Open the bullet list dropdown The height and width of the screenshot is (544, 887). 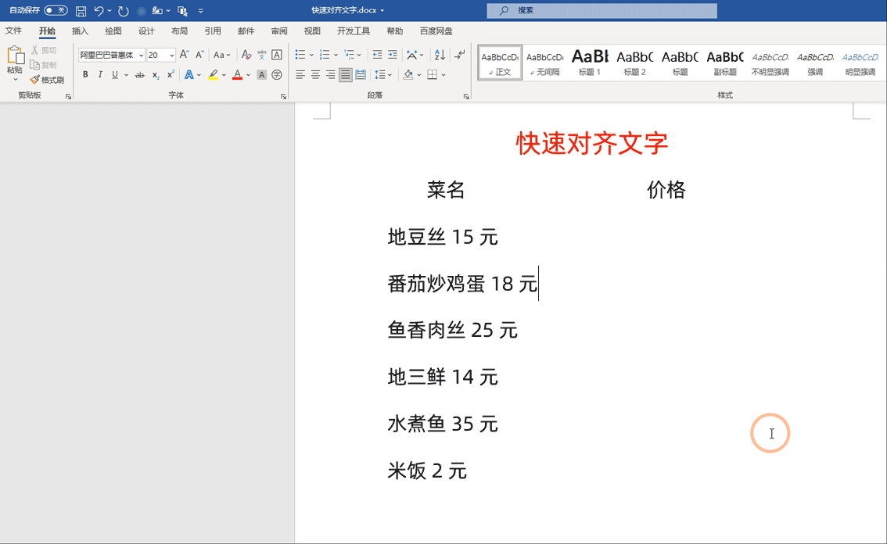[x=311, y=55]
